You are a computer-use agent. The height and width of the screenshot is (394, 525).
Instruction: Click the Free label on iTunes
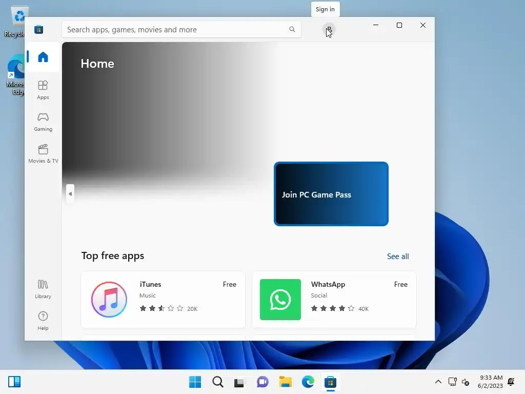point(229,284)
